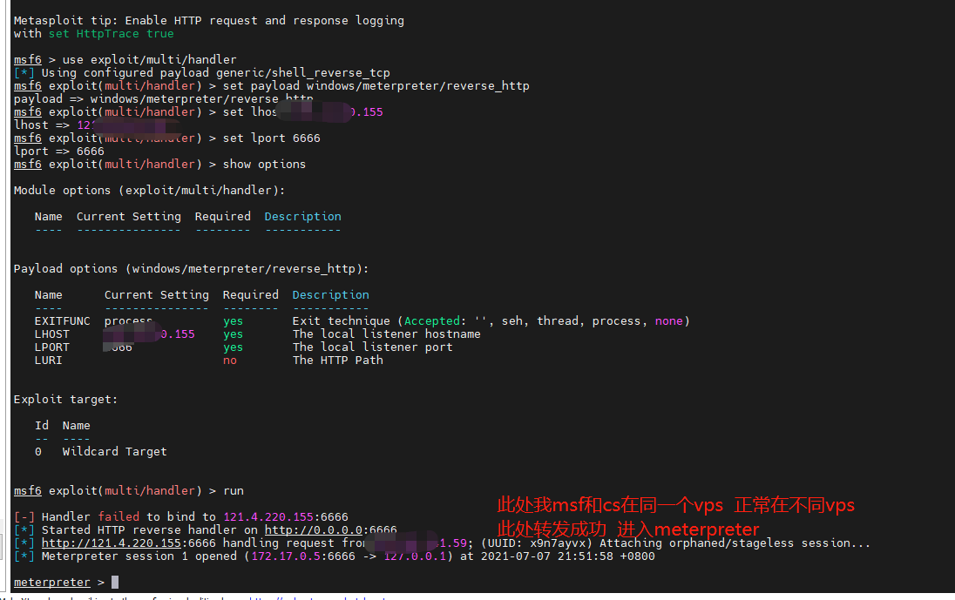Click the 'set lport 6666' command
Viewport: 955px width, 600px height.
click(x=271, y=138)
